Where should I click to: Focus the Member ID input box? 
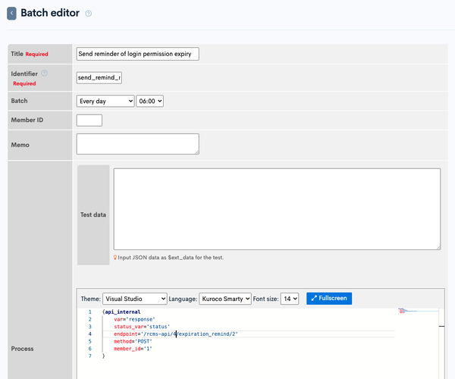click(x=89, y=121)
